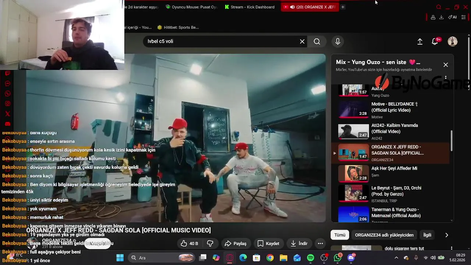Open Mix playlist options menu

click(x=446, y=78)
